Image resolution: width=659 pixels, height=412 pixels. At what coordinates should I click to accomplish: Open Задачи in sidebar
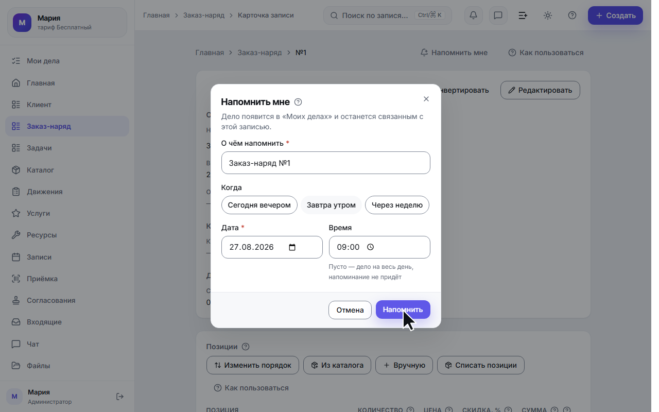coord(67,148)
